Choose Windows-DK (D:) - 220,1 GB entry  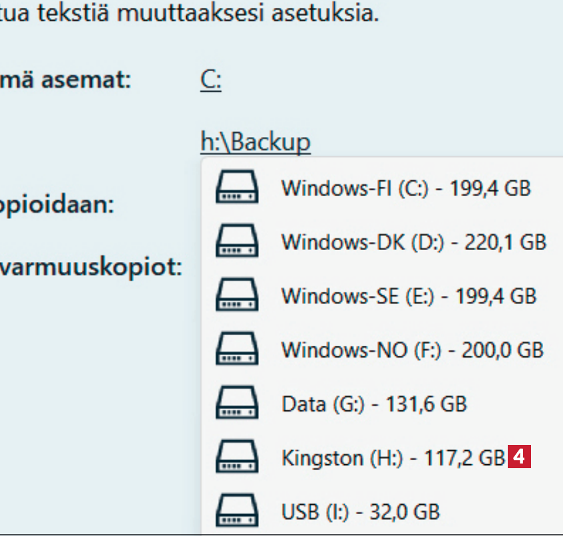click(x=413, y=242)
